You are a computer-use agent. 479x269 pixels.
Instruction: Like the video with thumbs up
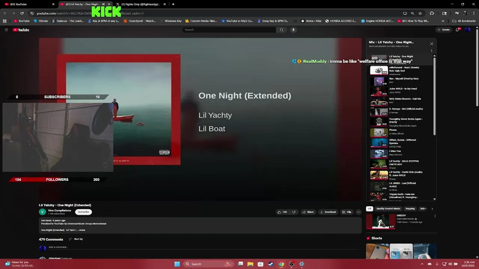click(x=282, y=212)
